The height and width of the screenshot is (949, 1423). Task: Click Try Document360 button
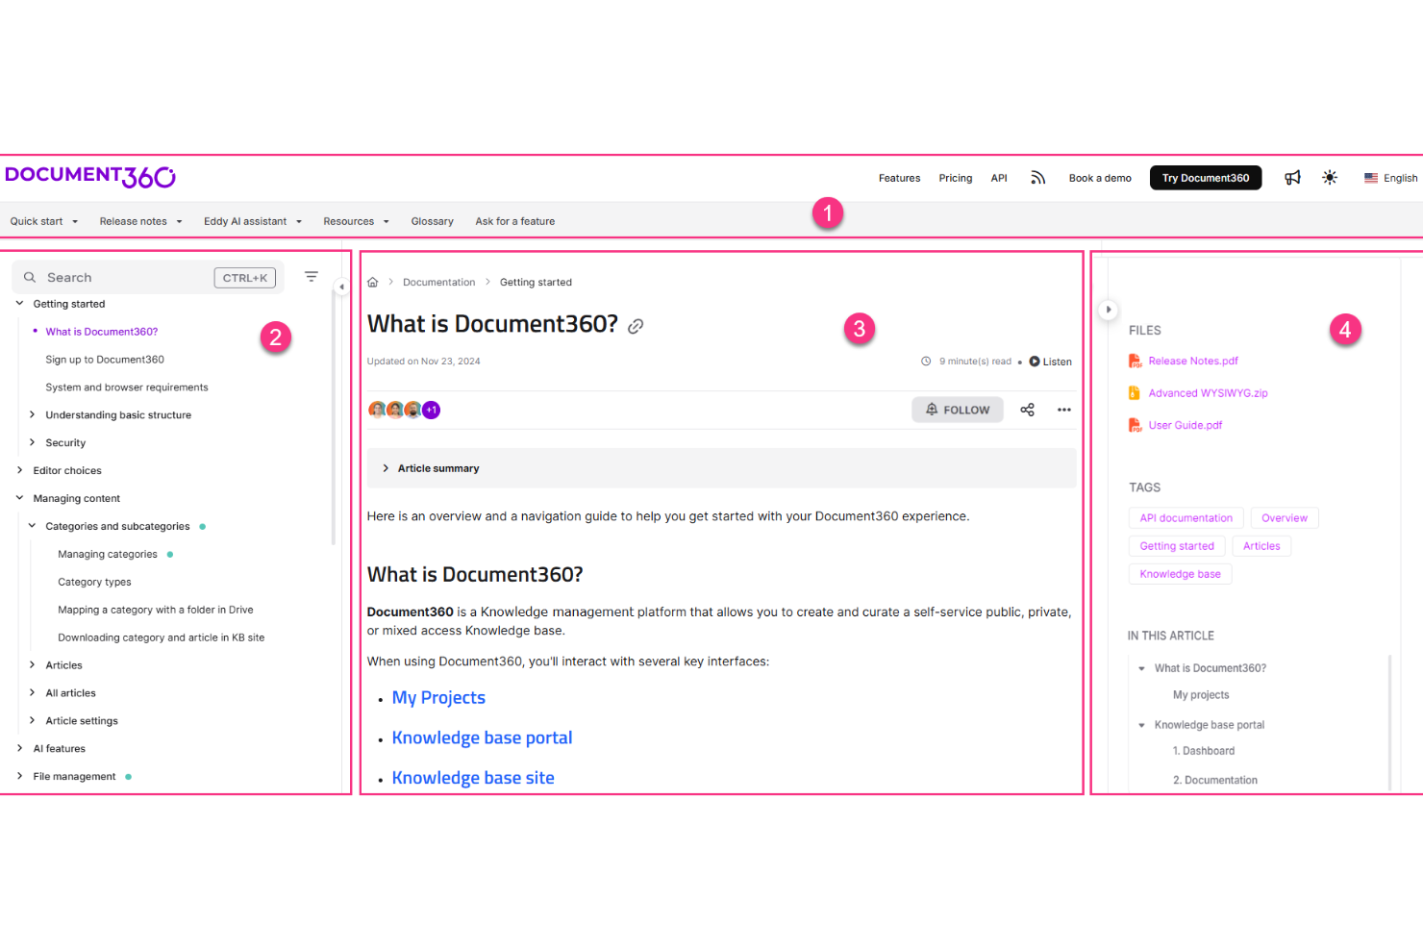pyautogui.click(x=1206, y=178)
